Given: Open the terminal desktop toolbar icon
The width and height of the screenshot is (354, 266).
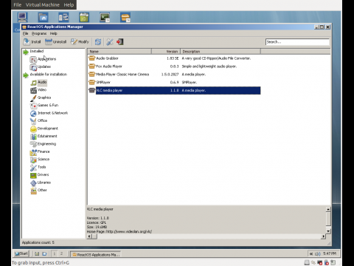Looking at the screenshot, I should pos(105,17).
